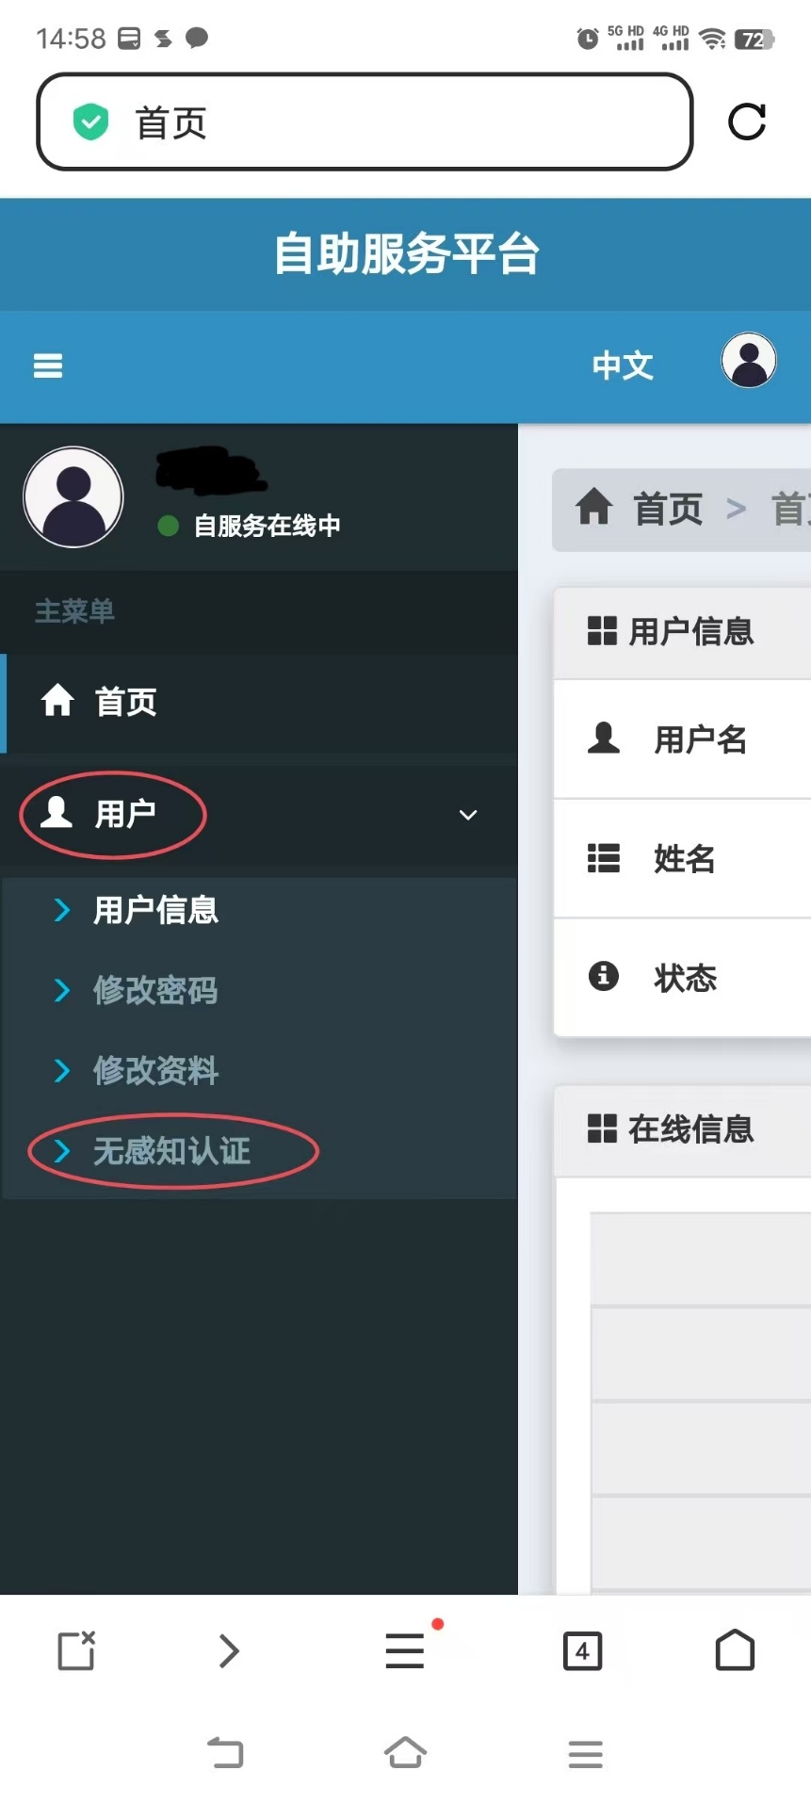The height and width of the screenshot is (1802, 811).
Task: Open browser menu icon with red dot
Action: pos(406,1649)
